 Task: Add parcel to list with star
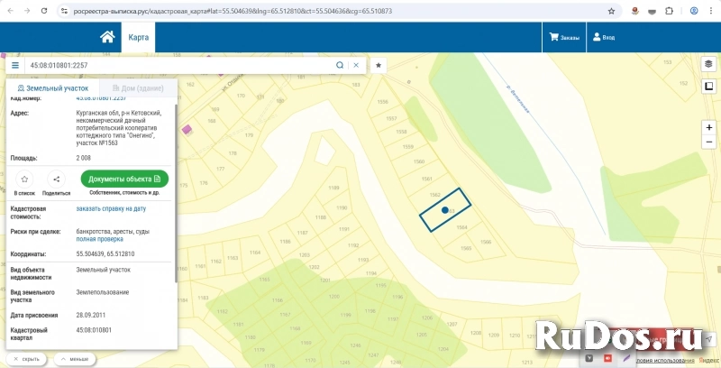[24, 179]
